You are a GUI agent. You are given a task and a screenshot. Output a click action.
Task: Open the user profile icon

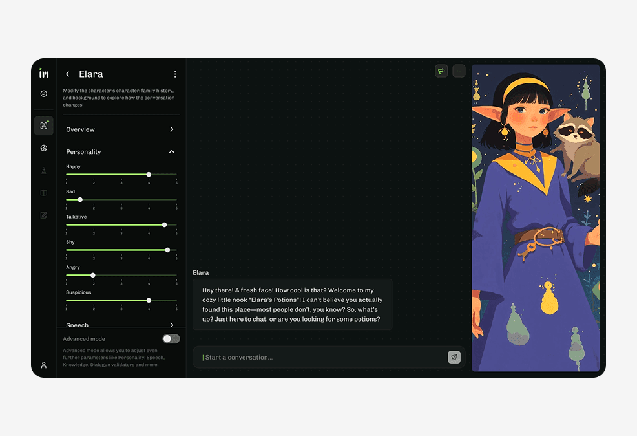[x=43, y=365]
